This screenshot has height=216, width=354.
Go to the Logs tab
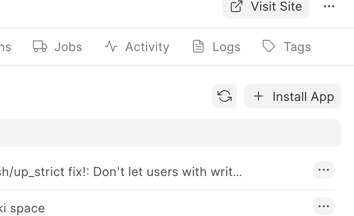point(226,47)
